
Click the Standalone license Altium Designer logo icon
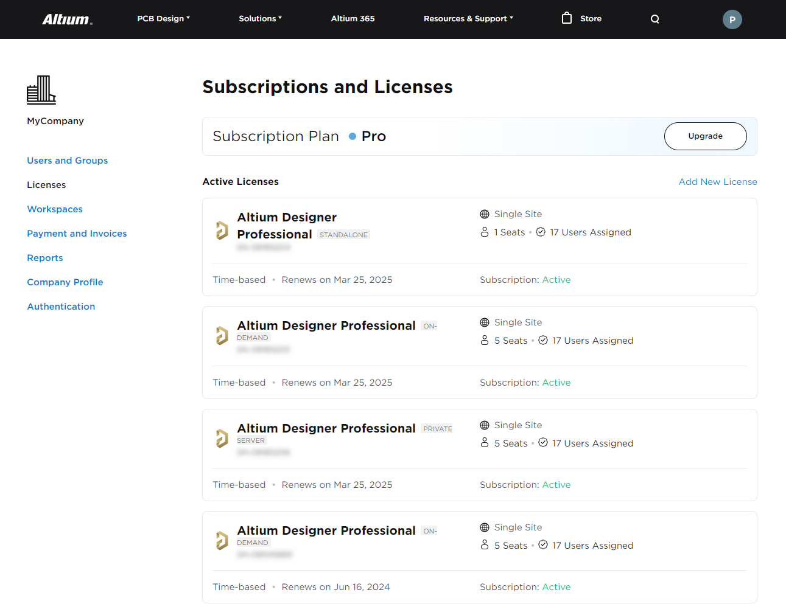click(x=222, y=231)
